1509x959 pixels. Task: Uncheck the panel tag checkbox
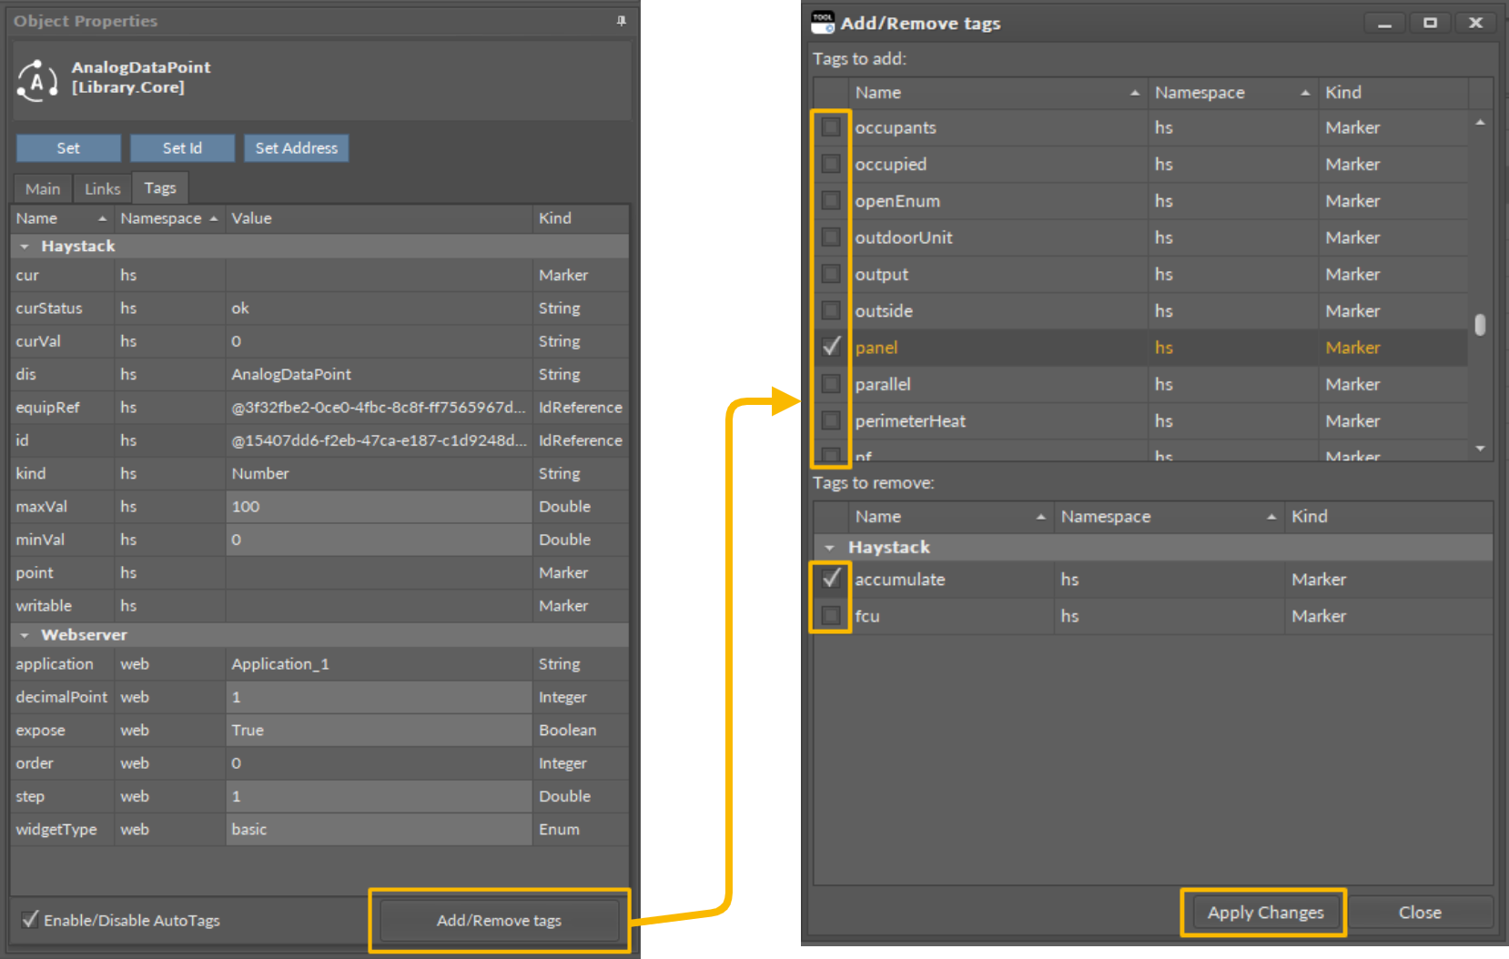(x=831, y=347)
